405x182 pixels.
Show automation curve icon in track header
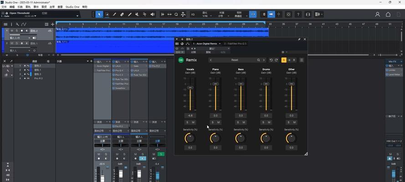pyautogui.click(x=24, y=24)
